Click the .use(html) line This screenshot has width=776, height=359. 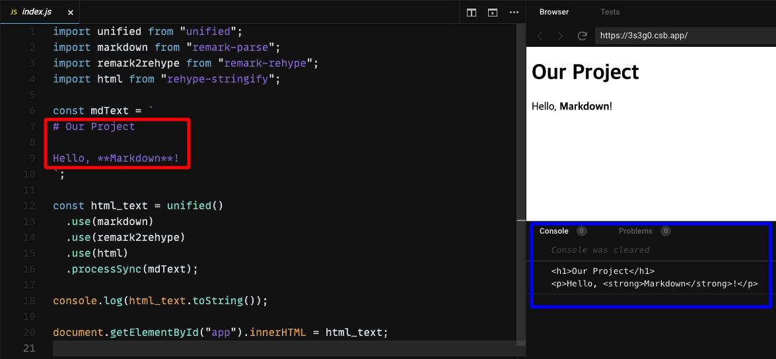coord(97,253)
